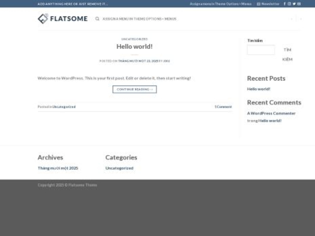Viewport: 315px width, 236px height.
Task: Open the Hello world! post title
Action: (134, 47)
